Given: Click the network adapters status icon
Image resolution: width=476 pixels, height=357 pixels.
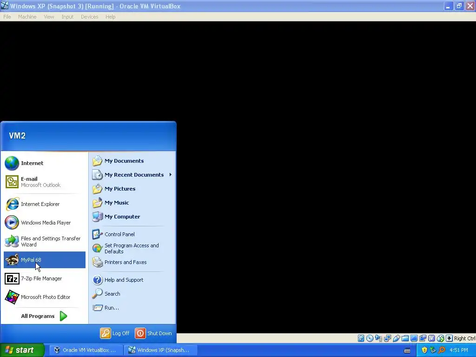Looking at the screenshot, I should click(387, 338).
